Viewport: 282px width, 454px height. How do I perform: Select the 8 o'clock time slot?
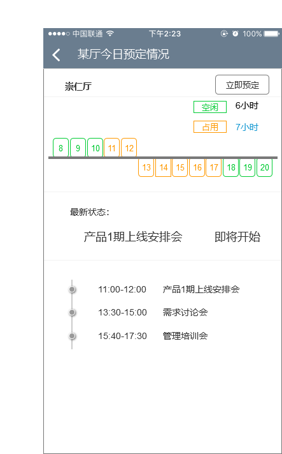(60, 148)
